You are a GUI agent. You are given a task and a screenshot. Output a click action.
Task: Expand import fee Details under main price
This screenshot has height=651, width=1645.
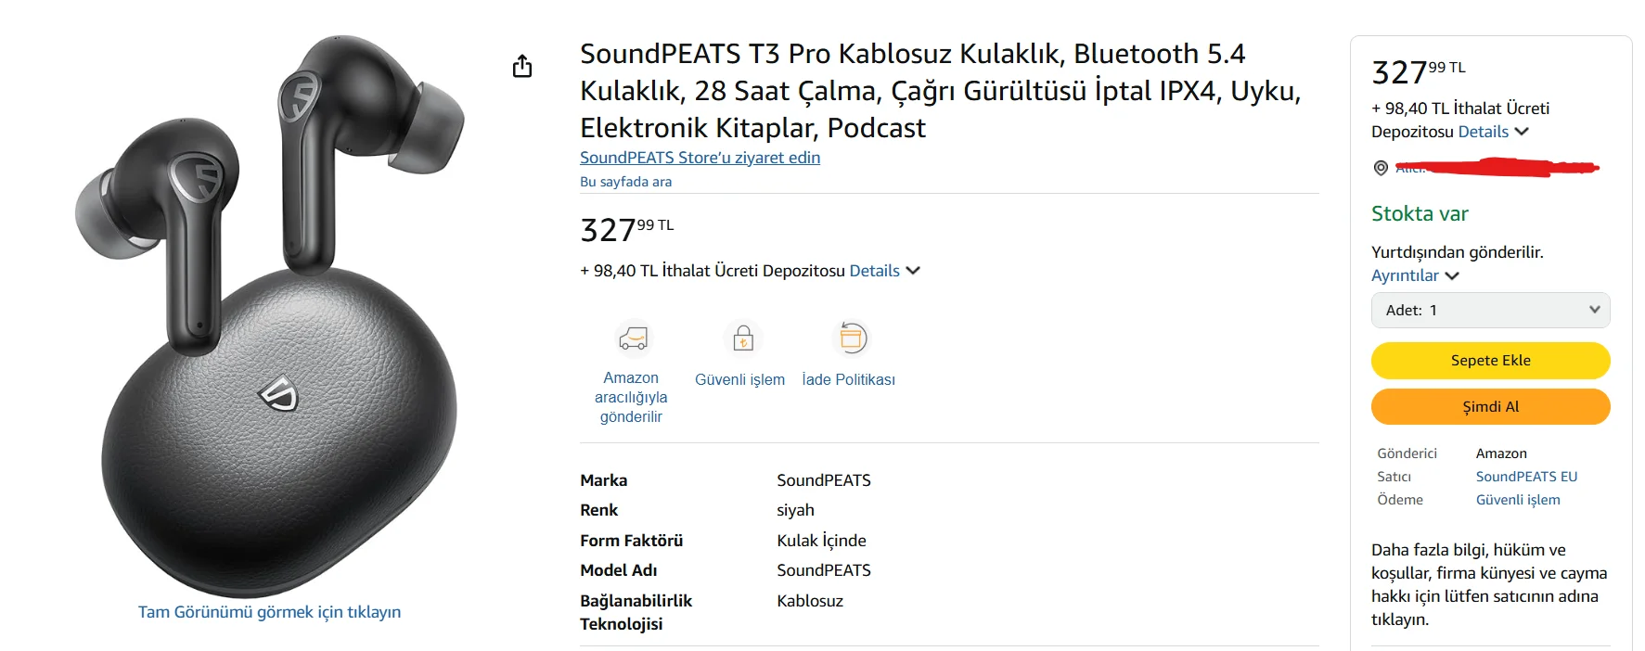point(883,271)
